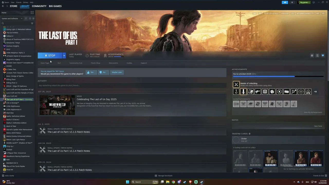329x185 pixels.
Task: Click the ready-to-play filter icon in sidebar
Action: tap(33, 18)
